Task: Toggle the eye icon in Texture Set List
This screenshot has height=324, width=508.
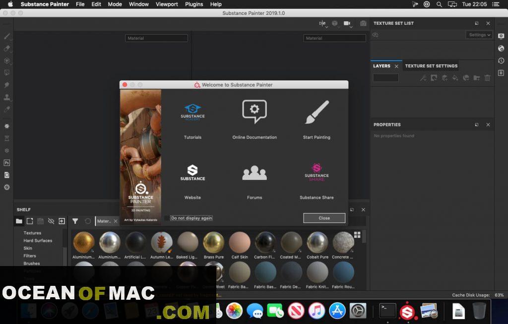Action: [376, 35]
